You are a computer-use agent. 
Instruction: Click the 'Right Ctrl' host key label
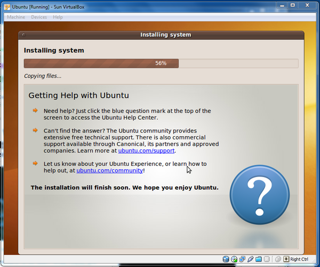299,259
